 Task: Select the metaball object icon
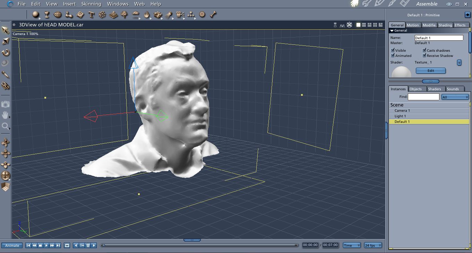tap(69, 15)
